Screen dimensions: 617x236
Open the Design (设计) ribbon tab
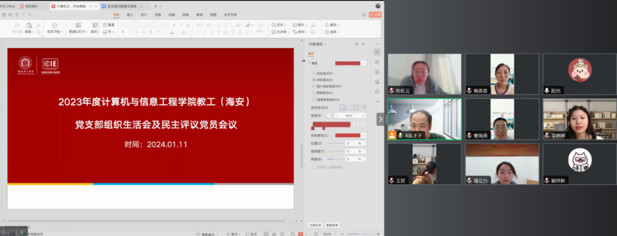143,15
